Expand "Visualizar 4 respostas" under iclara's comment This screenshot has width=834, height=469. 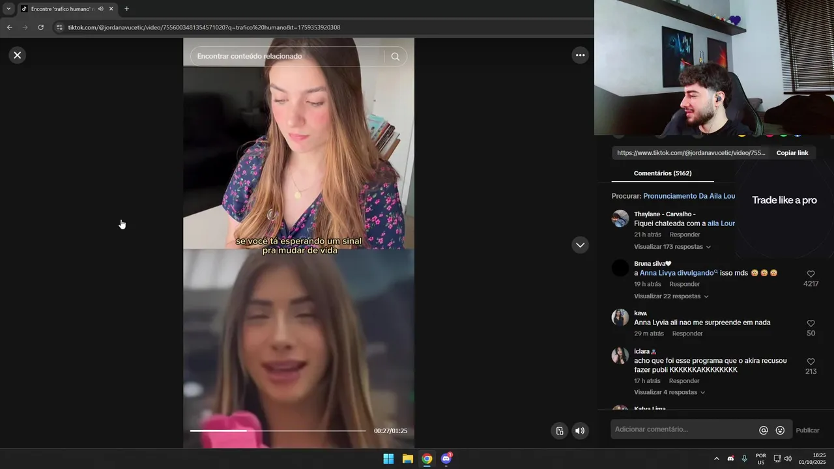pos(669,393)
